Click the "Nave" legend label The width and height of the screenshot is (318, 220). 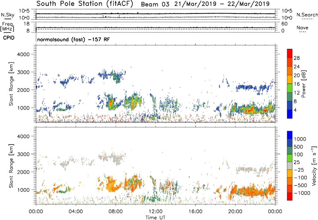302,27
